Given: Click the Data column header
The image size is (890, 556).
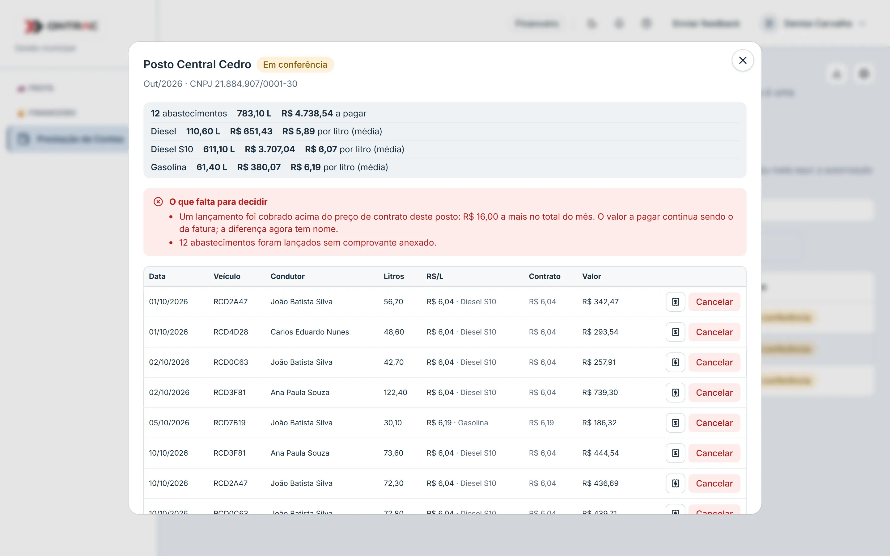Looking at the screenshot, I should click(x=157, y=276).
